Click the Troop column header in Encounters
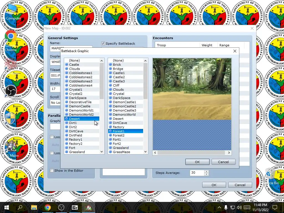 coord(177,45)
